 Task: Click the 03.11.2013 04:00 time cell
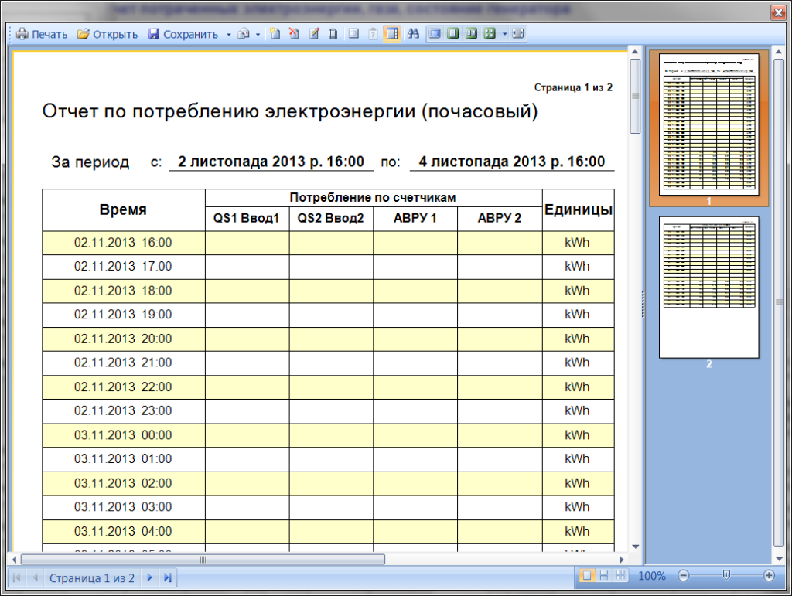(x=123, y=532)
